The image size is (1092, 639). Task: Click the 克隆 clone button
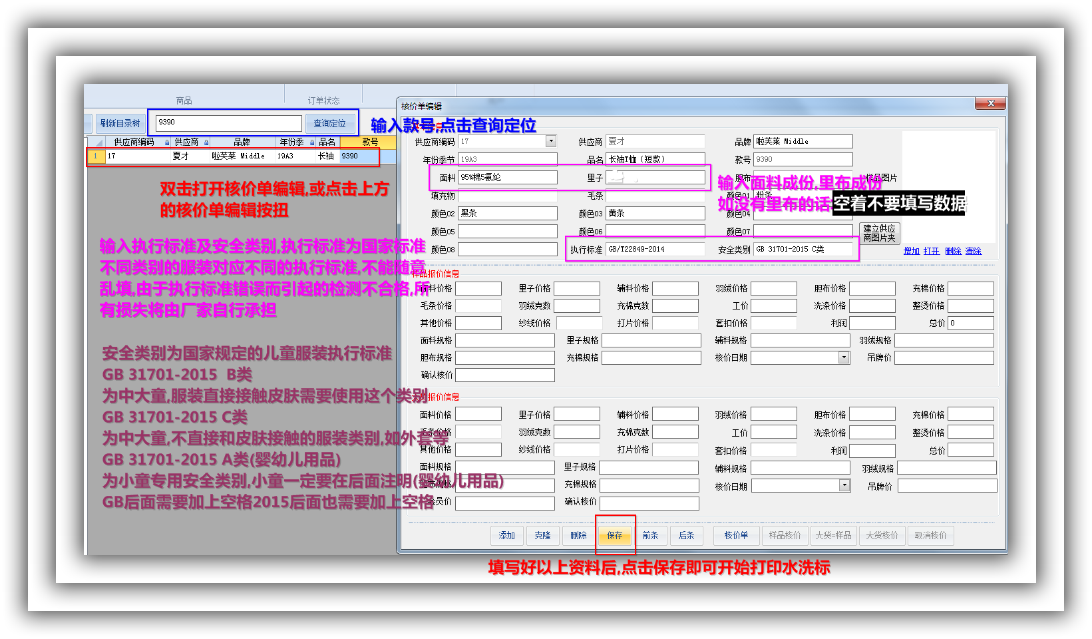pos(543,535)
